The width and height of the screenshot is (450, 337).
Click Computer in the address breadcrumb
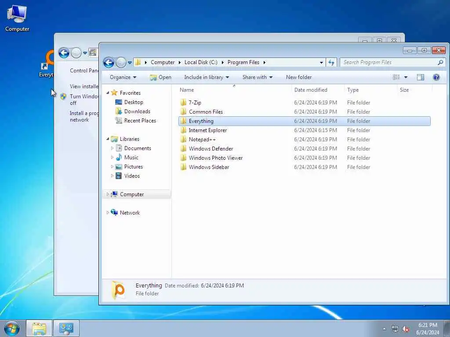[163, 62]
